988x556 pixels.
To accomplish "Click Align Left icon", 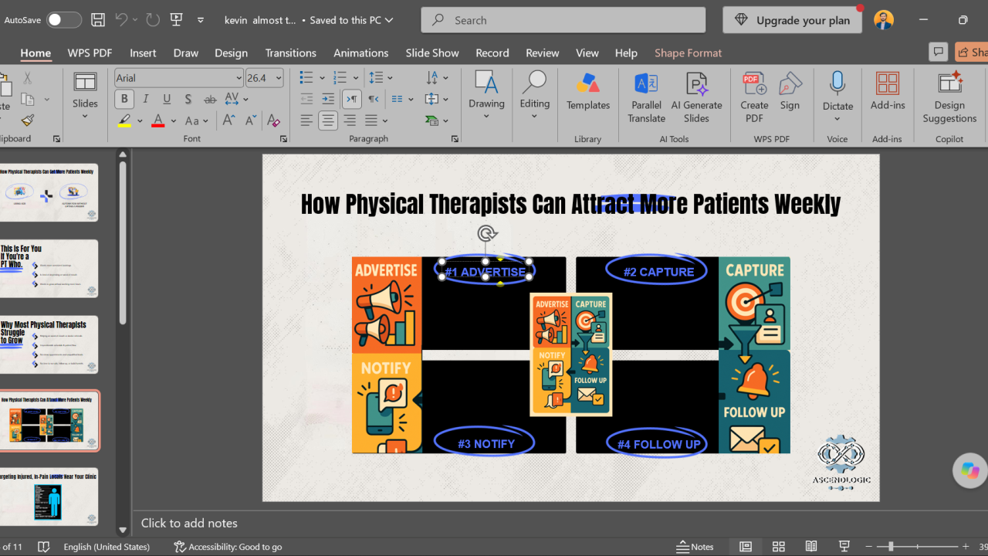I will coord(306,120).
